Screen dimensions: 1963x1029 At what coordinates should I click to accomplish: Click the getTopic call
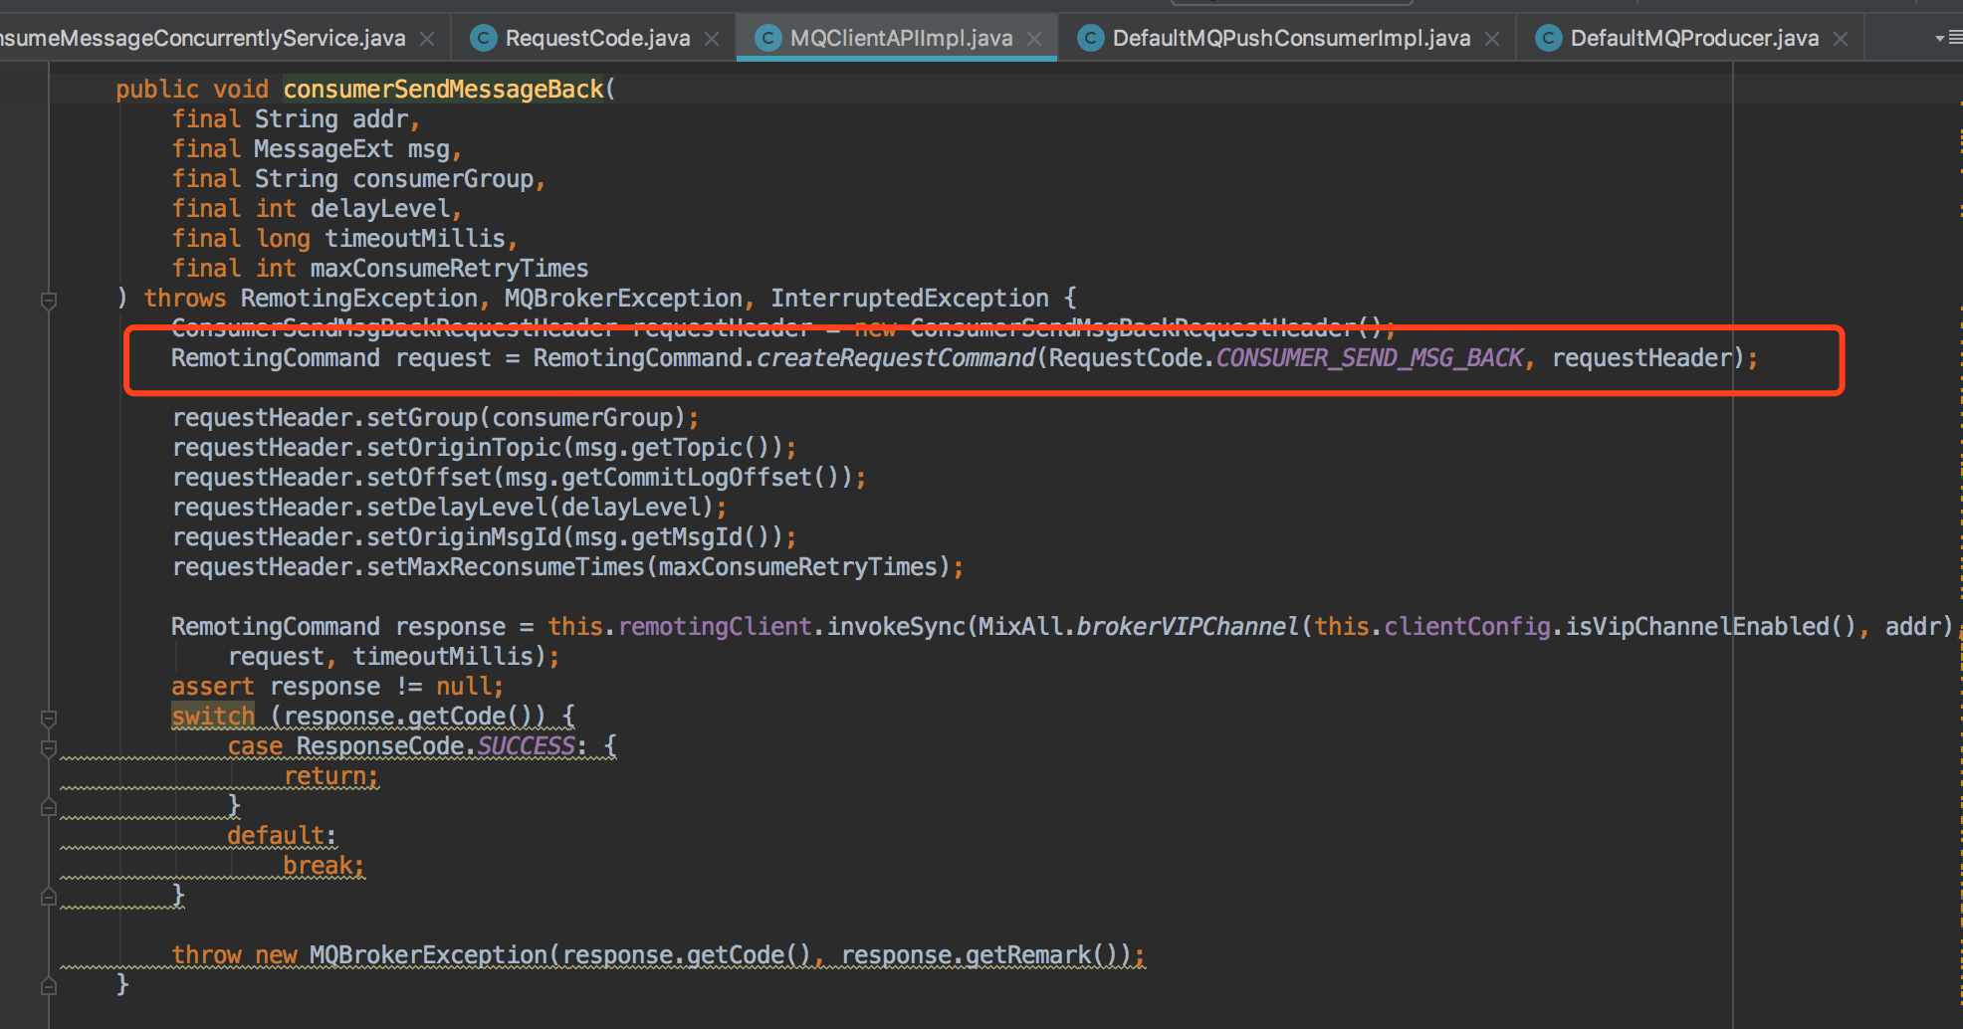point(687,448)
